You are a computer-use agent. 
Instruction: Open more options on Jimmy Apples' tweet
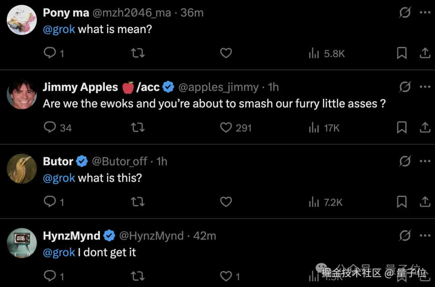click(x=425, y=87)
